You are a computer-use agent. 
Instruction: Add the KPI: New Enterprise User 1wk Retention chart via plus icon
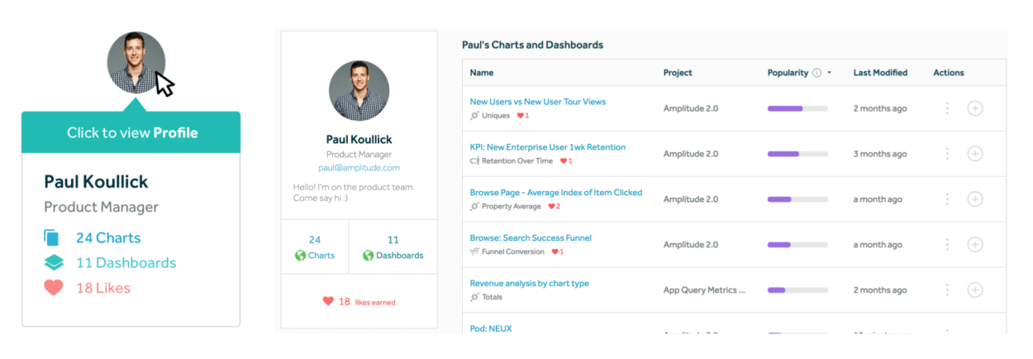click(975, 154)
